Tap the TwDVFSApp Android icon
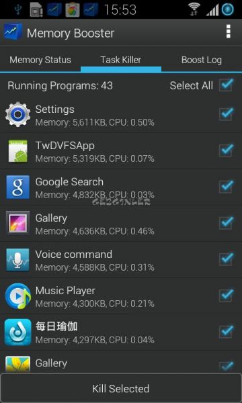The width and height of the screenshot is (242, 403). click(x=17, y=151)
